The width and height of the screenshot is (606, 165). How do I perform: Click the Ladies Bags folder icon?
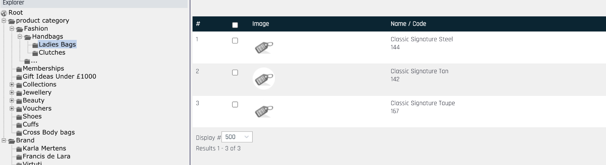pos(35,45)
